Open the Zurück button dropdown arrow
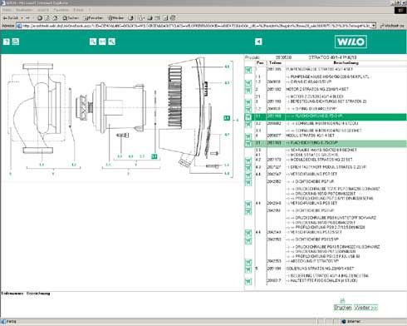The width and height of the screenshot is (407, 326). pyautogui.click(x=22, y=18)
